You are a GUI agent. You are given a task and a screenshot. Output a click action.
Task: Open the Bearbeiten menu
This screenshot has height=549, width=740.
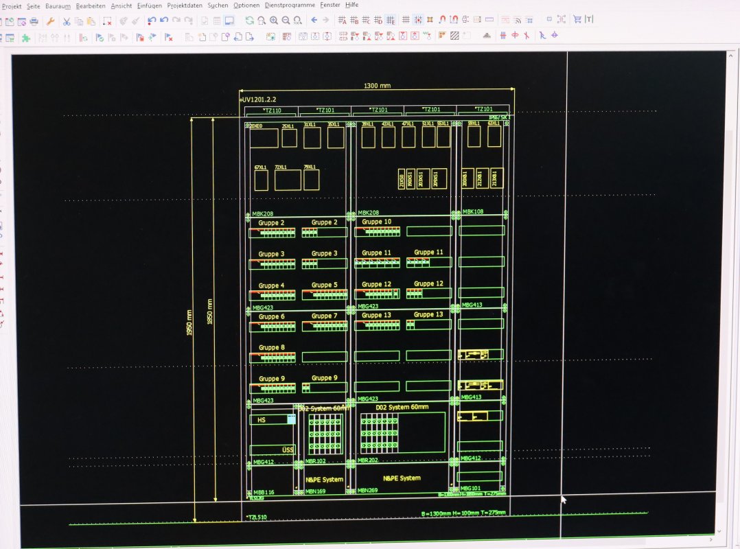click(x=91, y=5)
